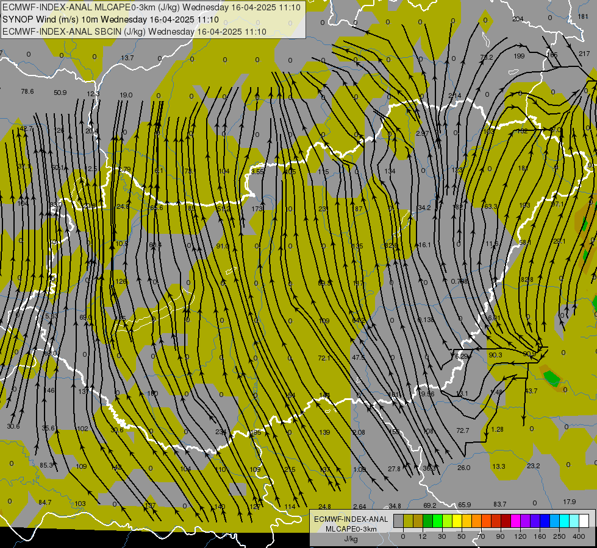Click the map value 30.6 at left edge
597x548 pixels.
tap(13, 427)
